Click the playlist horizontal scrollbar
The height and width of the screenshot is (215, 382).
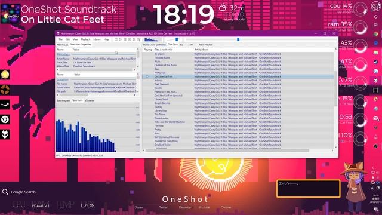(227, 150)
